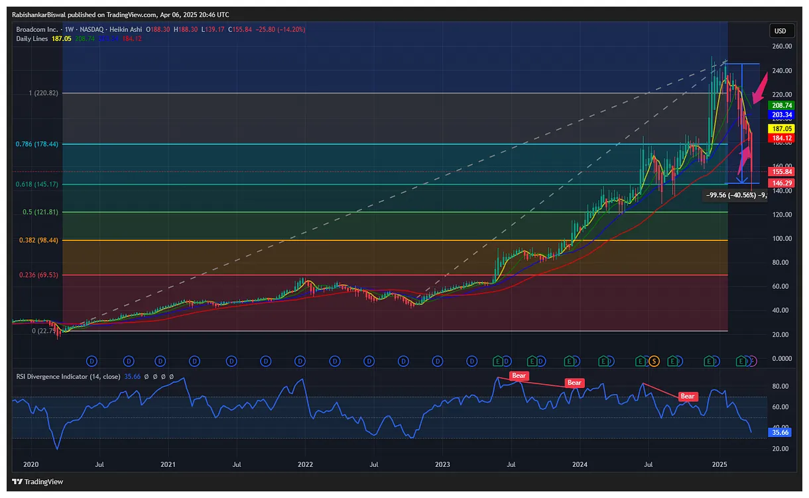Open the USD currency selector
Screen dimensions: 809x498
(x=780, y=30)
